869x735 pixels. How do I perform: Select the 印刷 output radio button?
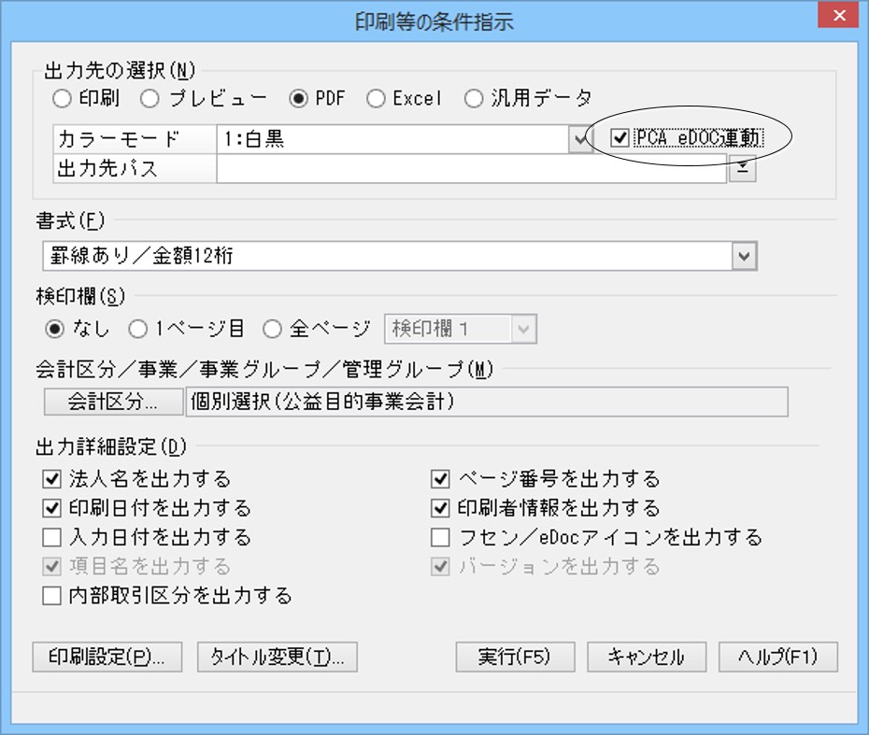click(x=63, y=98)
